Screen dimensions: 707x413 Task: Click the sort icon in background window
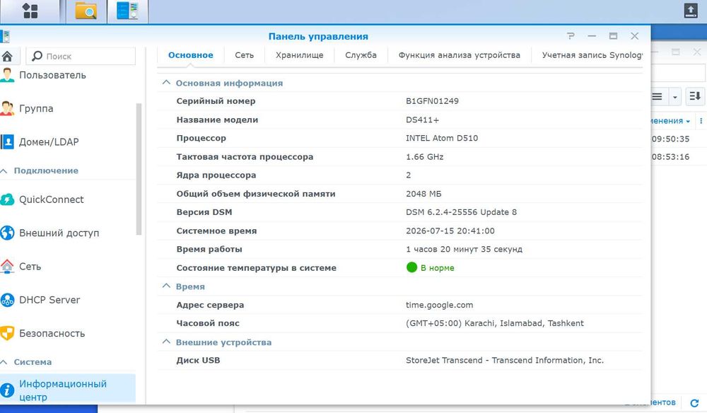point(695,96)
